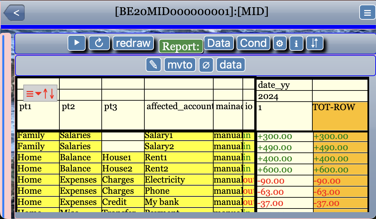Click the up-down swap arrows icon

pos(314,43)
